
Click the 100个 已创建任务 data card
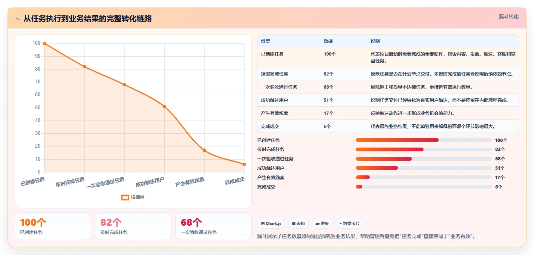pos(53,226)
